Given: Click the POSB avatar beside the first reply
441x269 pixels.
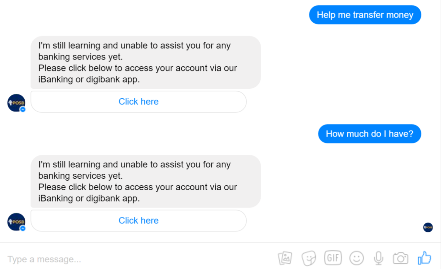Looking at the screenshot, I should tap(16, 103).
